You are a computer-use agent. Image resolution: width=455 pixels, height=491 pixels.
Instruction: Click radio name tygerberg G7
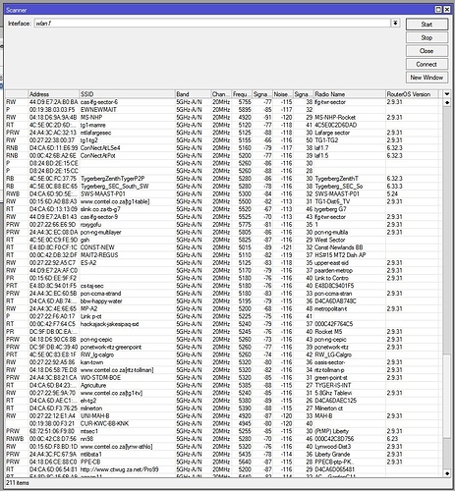[330, 209]
